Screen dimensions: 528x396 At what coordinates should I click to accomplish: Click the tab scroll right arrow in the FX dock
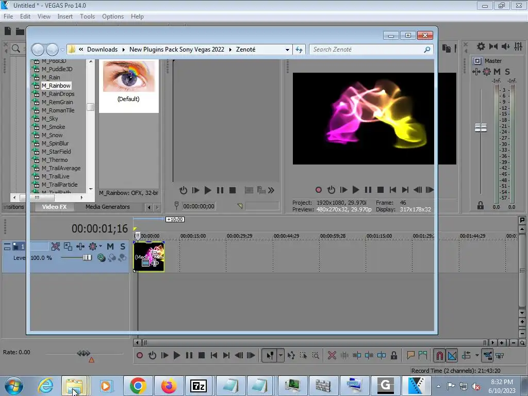point(157,207)
